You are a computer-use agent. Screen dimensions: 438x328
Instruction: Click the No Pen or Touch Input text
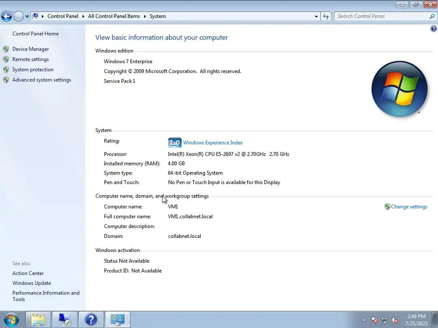click(224, 182)
